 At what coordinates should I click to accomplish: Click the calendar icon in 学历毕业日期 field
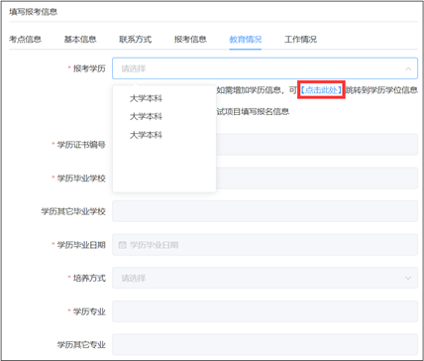122,245
